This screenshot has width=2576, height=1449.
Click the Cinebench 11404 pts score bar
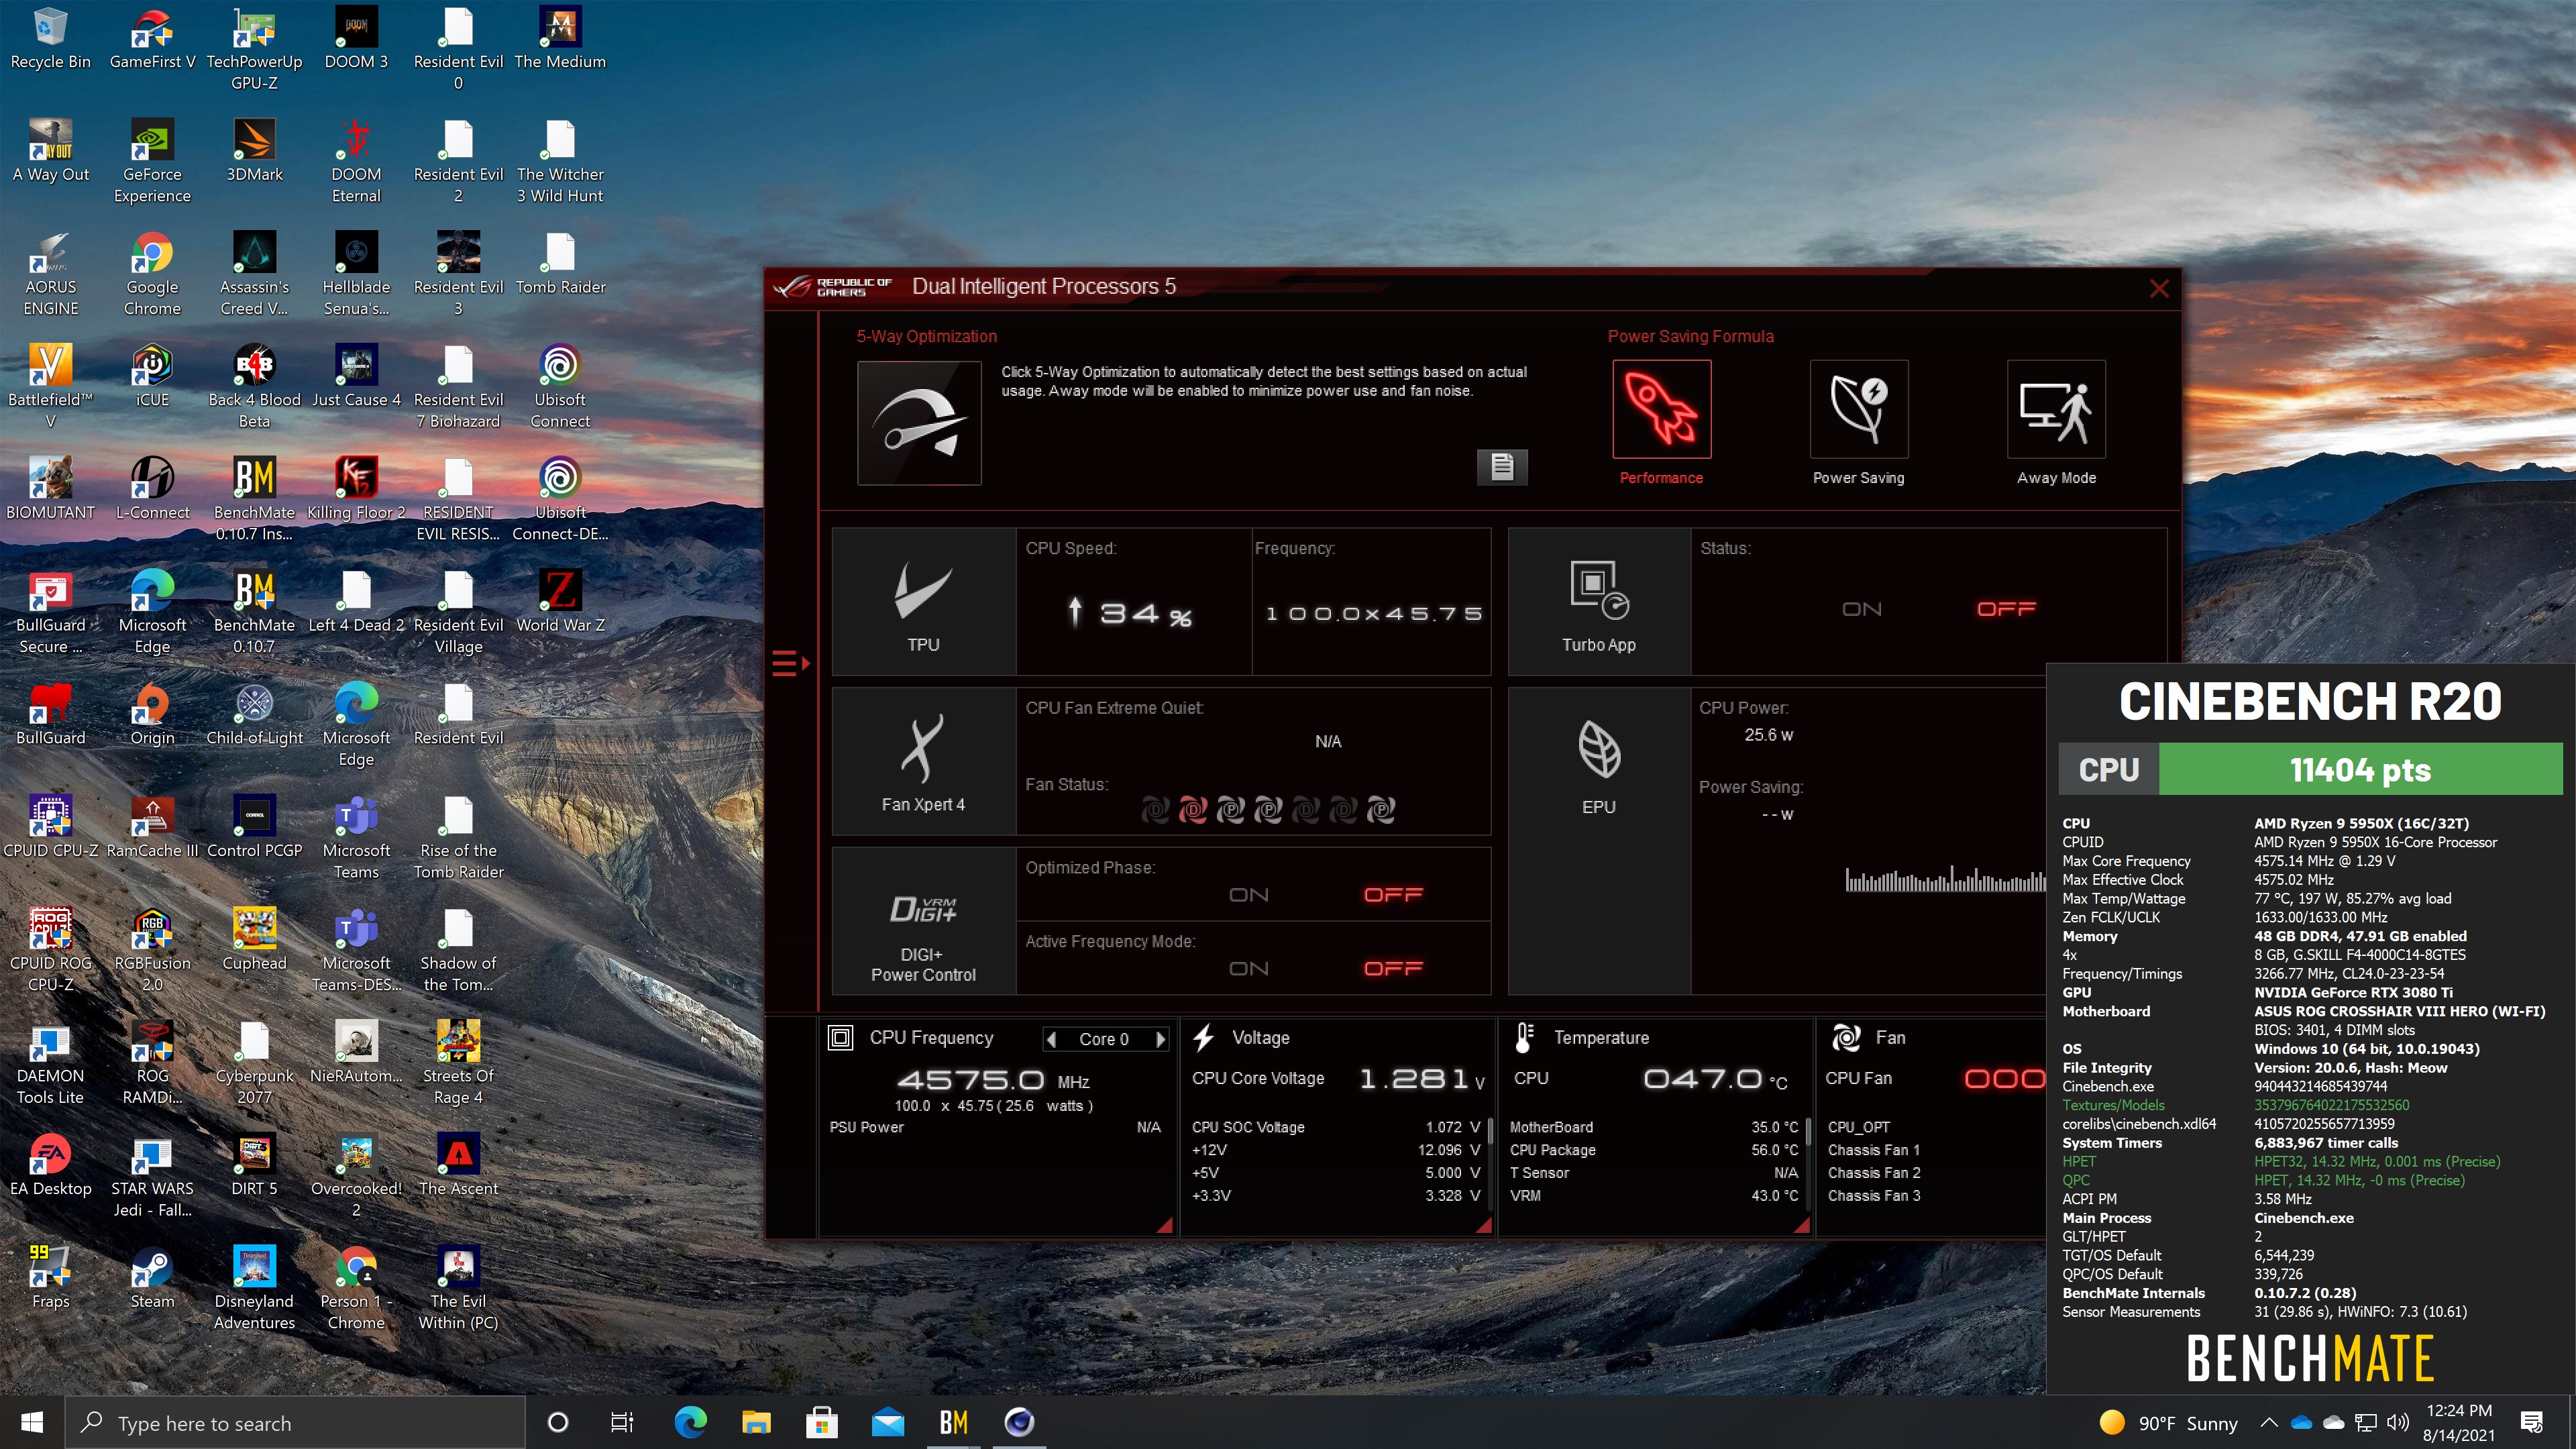(x=2360, y=769)
